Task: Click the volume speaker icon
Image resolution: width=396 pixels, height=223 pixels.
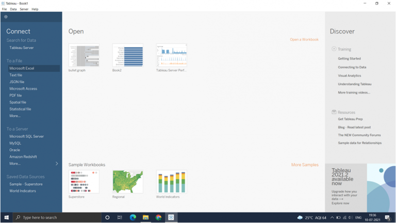Action: [351, 218]
